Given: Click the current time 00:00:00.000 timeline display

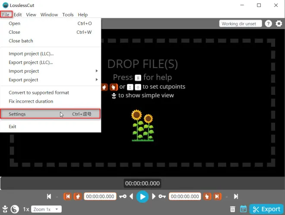Looking at the screenshot, I should [x=142, y=183].
